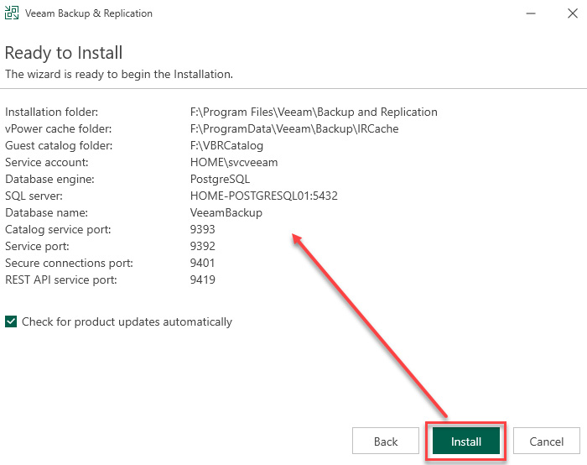Uncheck Check for product updates automatically

(x=11, y=321)
